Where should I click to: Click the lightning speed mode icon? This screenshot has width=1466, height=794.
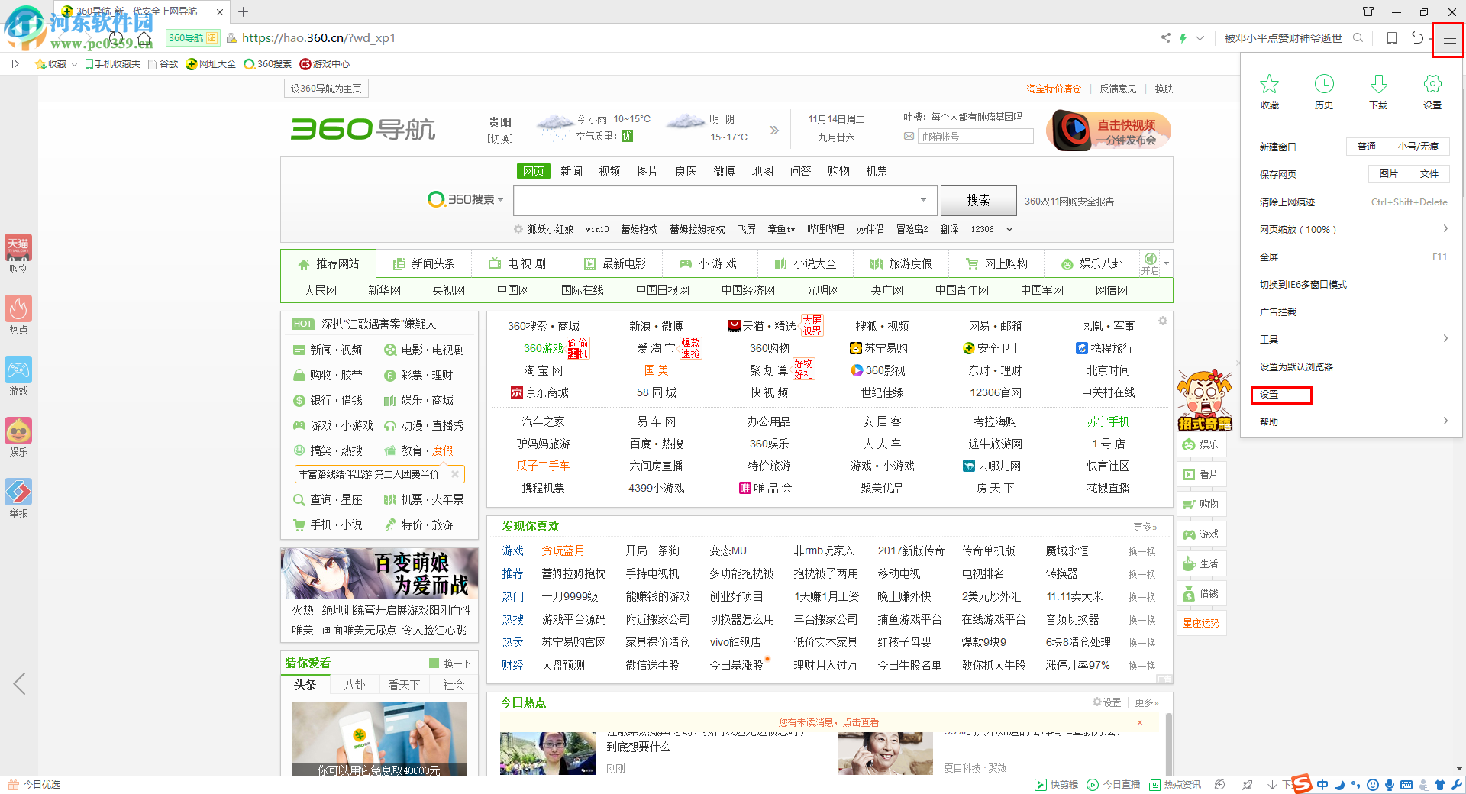click(x=1183, y=38)
